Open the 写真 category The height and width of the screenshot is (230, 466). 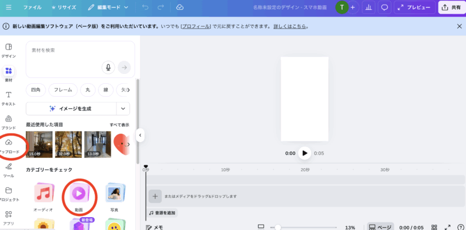[x=114, y=197]
